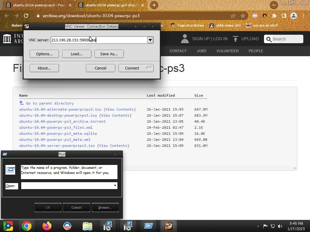Open VNC Viewer Options...

pyautogui.click(x=44, y=54)
